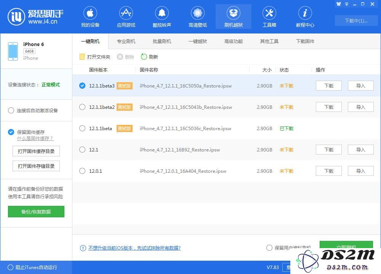Select firmware 12.1.1beta2 radio button
381x274 pixels.
pyautogui.click(x=82, y=107)
